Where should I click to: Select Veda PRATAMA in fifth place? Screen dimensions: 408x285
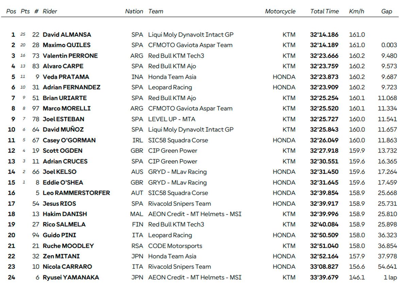66,77
